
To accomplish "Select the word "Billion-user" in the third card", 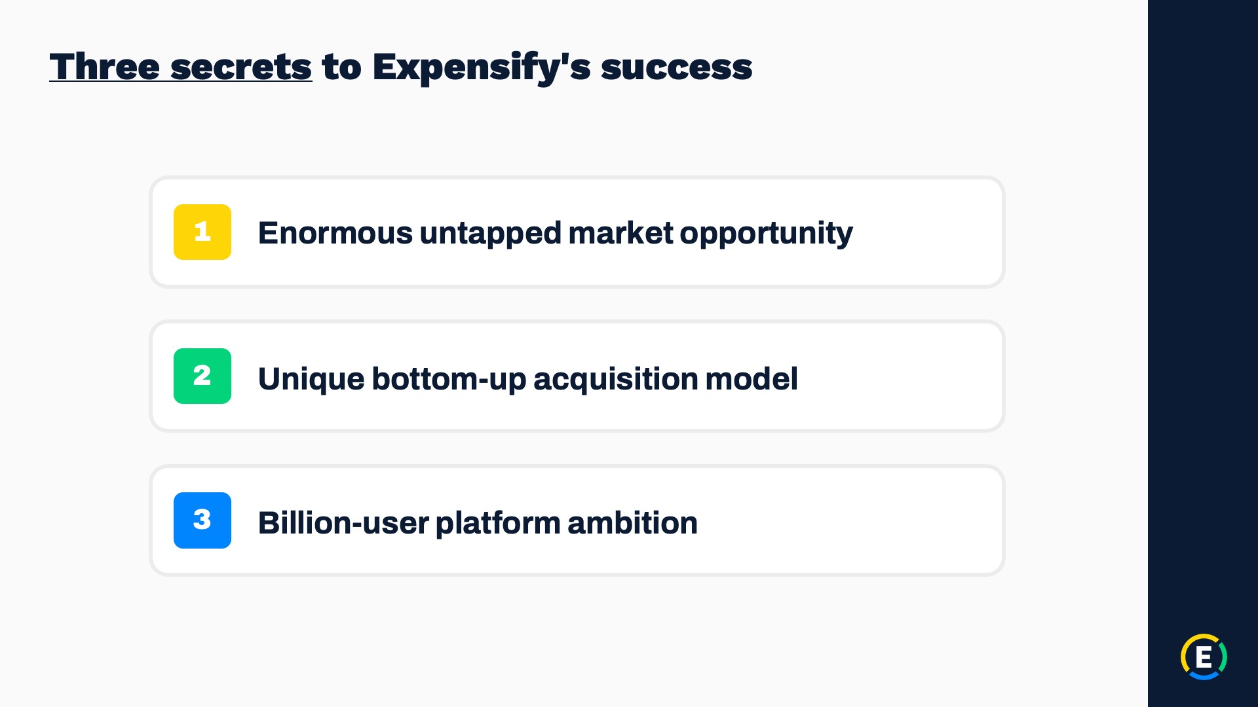I will tap(343, 523).
